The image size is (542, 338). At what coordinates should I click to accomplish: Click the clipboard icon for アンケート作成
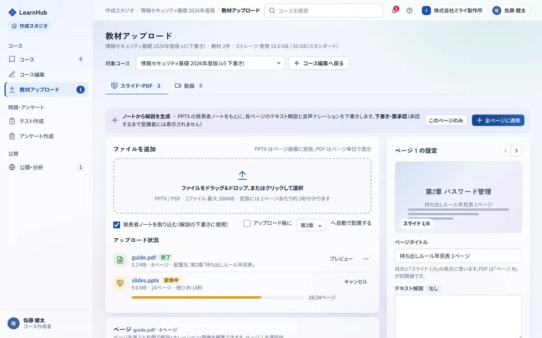[x=12, y=136]
